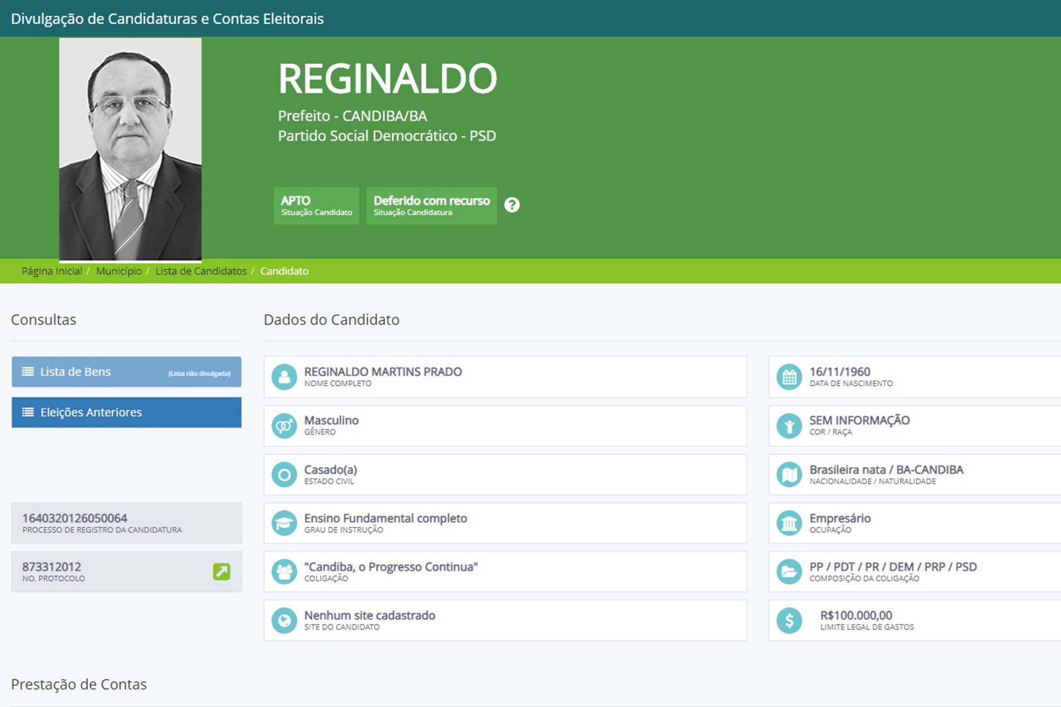Click the list icon on Eleições Anteriores
Viewport: 1061px width, 707px height.
pyautogui.click(x=28, y=412)
